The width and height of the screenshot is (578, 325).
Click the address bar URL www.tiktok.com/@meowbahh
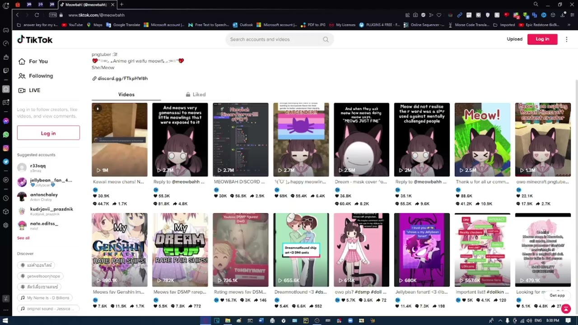[96, 15]
